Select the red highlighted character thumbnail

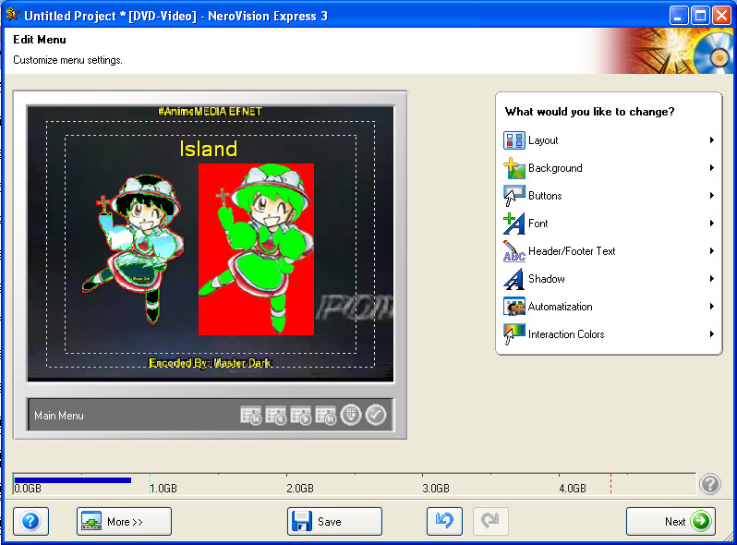pyautogui.click(x=256, y=249)
